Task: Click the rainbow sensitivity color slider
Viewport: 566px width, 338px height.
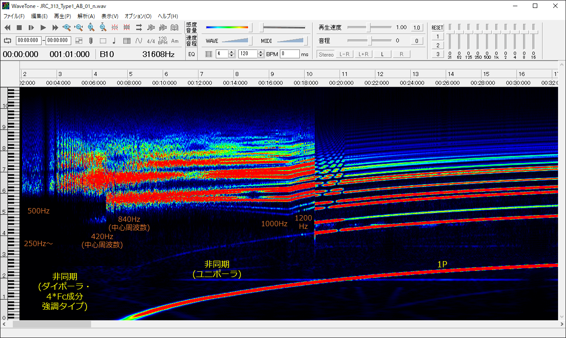Action: (229, 27)
